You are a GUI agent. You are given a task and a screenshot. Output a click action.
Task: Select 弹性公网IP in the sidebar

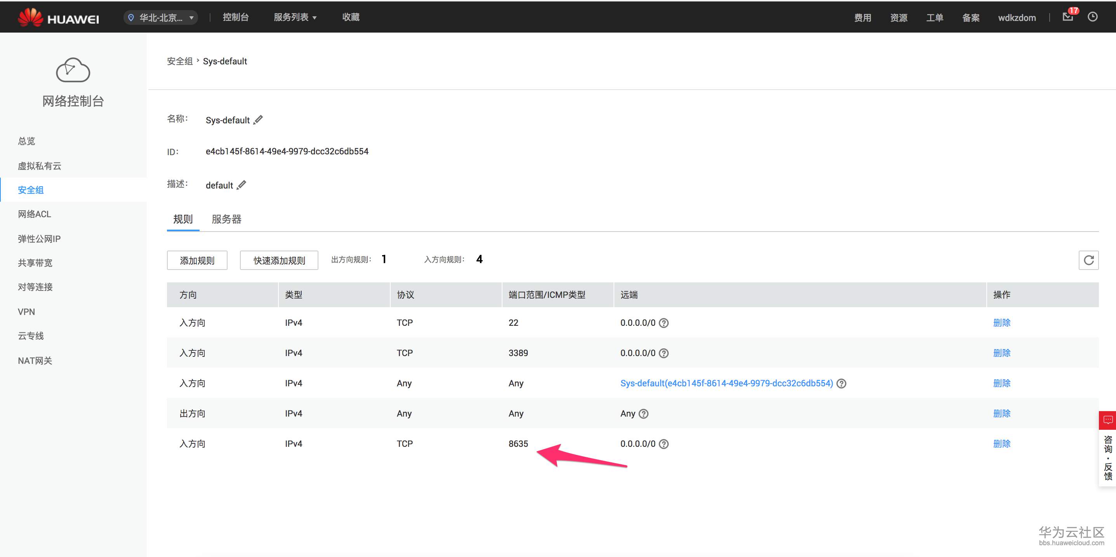[x=39, y=239]
